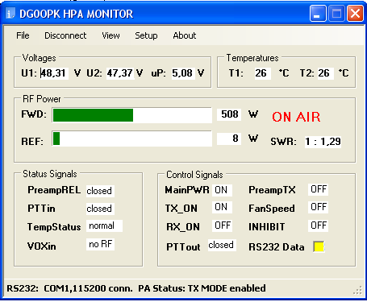Screen dimensions: 367x302
Task: Click status bar text 'COM1,115200 conn.'
Action: click(x=88, y=288)
